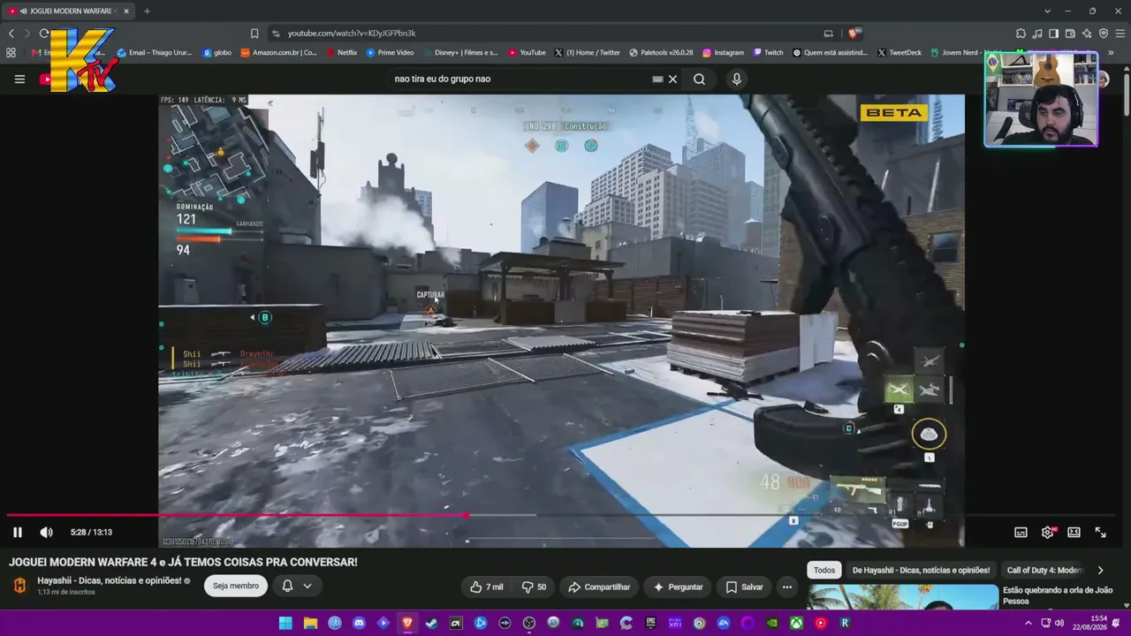This screenshot has height=636, width=1131.
Task: Open more actions ellipsis menu
Action: click(786, 587)
